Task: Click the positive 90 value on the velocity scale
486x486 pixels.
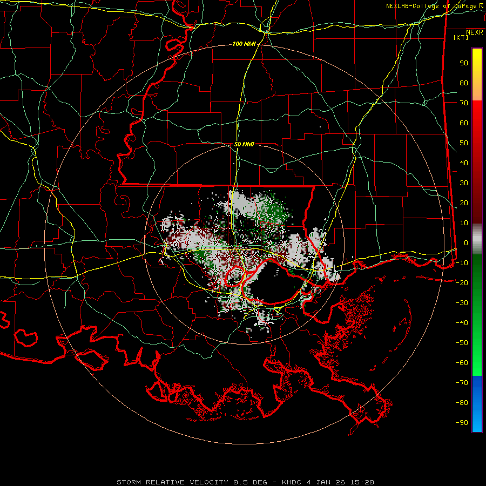Action: [464, 63]
